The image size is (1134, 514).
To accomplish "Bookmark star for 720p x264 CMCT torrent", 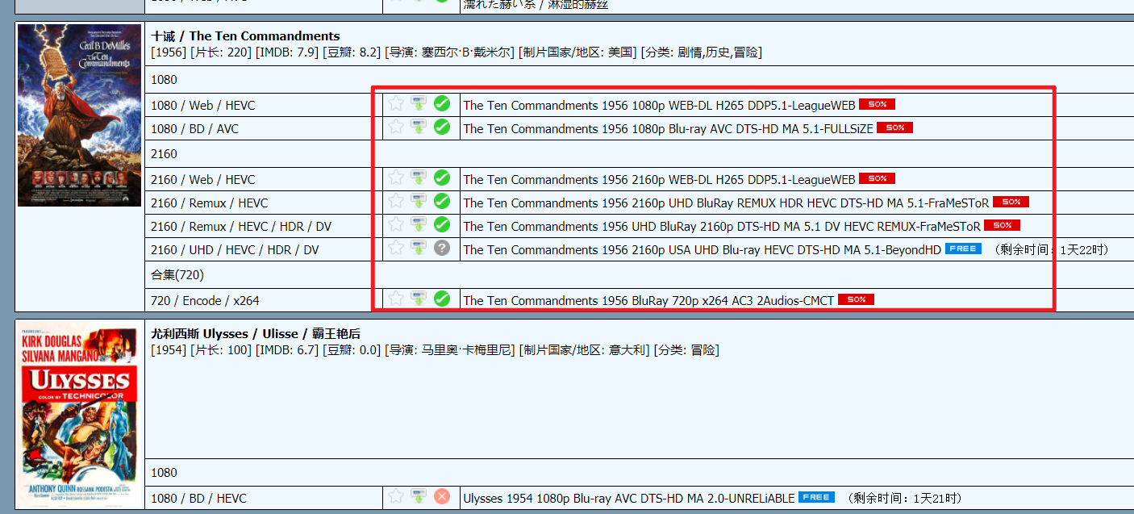I will coord(395,298).
